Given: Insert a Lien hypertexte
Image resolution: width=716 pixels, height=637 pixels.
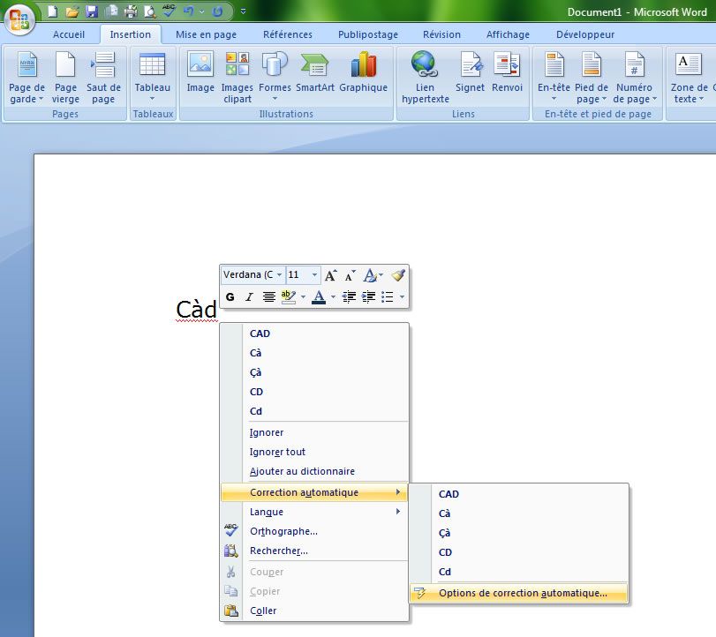Looking at the screenshot, I should tap(426, 78).
